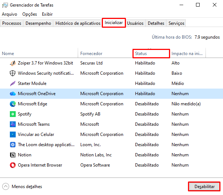
Task: Click the Starter Module feather icon
Action: point(13,83)
